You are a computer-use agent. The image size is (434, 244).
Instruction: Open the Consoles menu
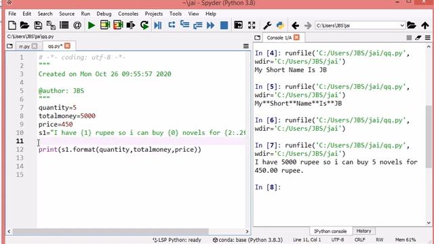pyautogui.click(x=128, y=14)
